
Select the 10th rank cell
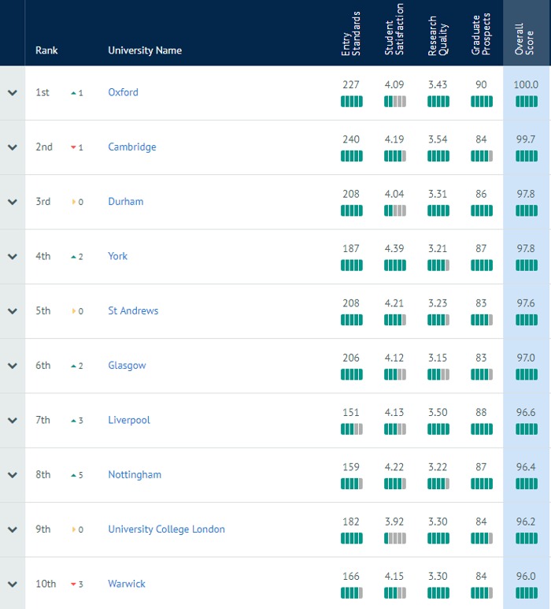[46, 584]
